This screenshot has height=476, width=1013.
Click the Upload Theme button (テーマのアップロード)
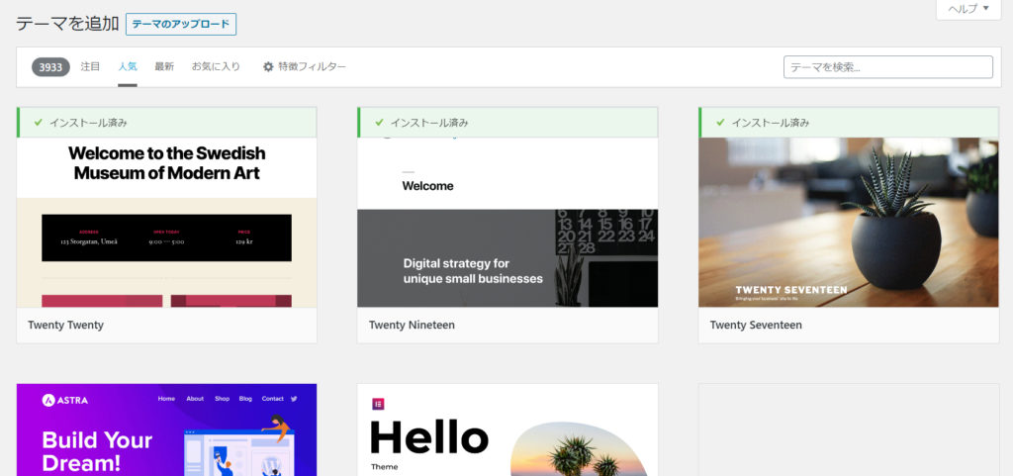coord(181,24)
